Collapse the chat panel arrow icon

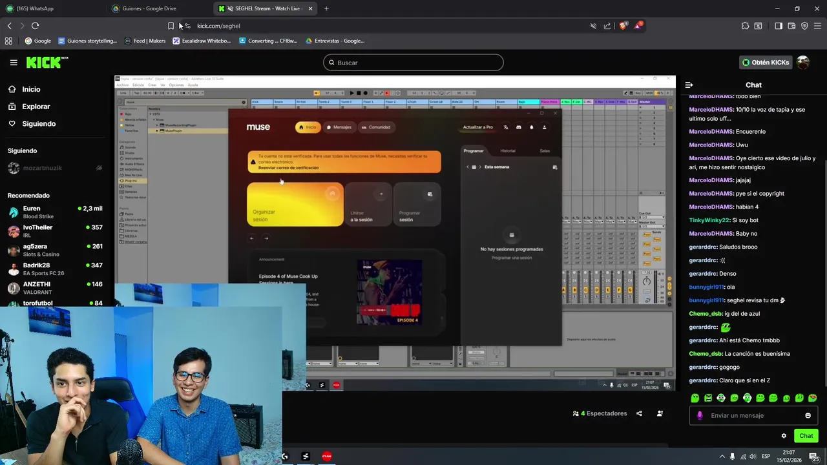(x=689, y=85)
